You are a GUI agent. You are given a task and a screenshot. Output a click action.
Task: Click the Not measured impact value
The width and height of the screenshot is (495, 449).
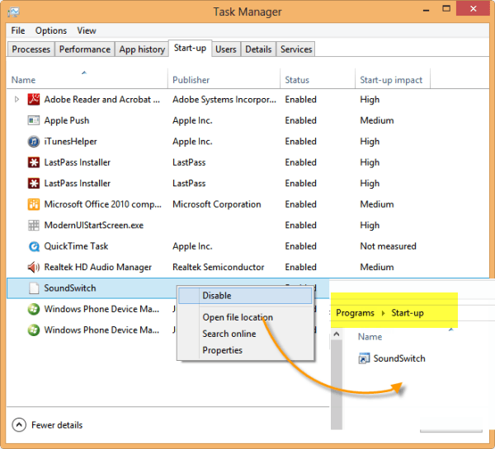tap(388, 246)
